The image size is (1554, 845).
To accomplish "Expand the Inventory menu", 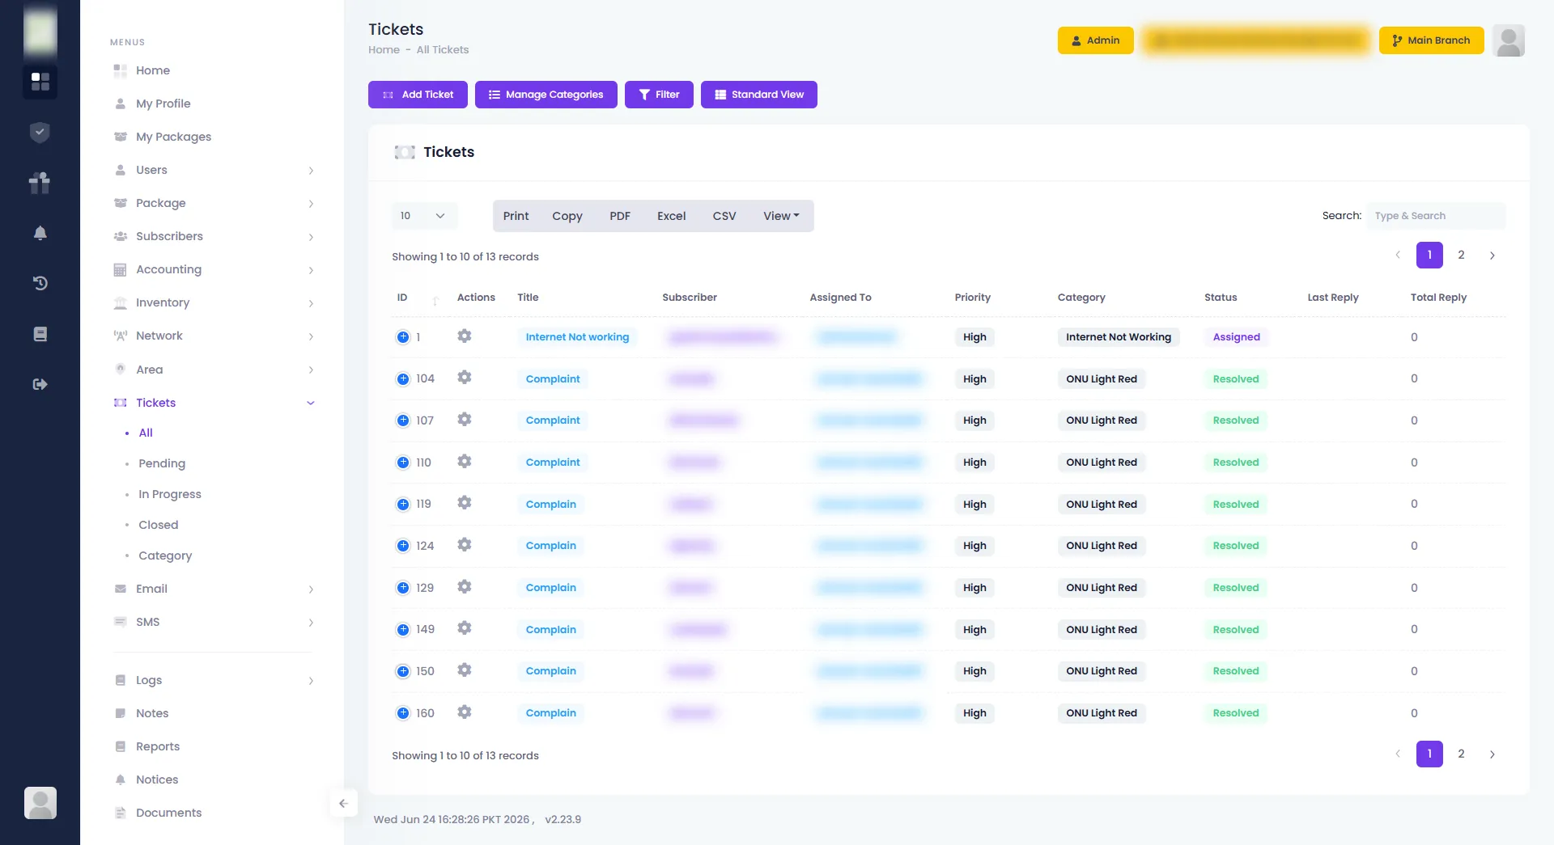I will (214, 302).
